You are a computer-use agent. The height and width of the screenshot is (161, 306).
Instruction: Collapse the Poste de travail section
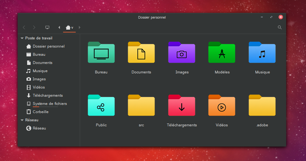[x=22, y=38]
